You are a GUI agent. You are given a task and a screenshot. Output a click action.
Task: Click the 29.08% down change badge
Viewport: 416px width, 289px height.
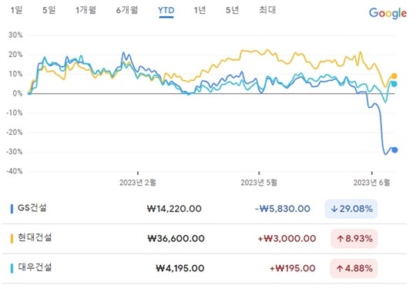coord(351,209)
